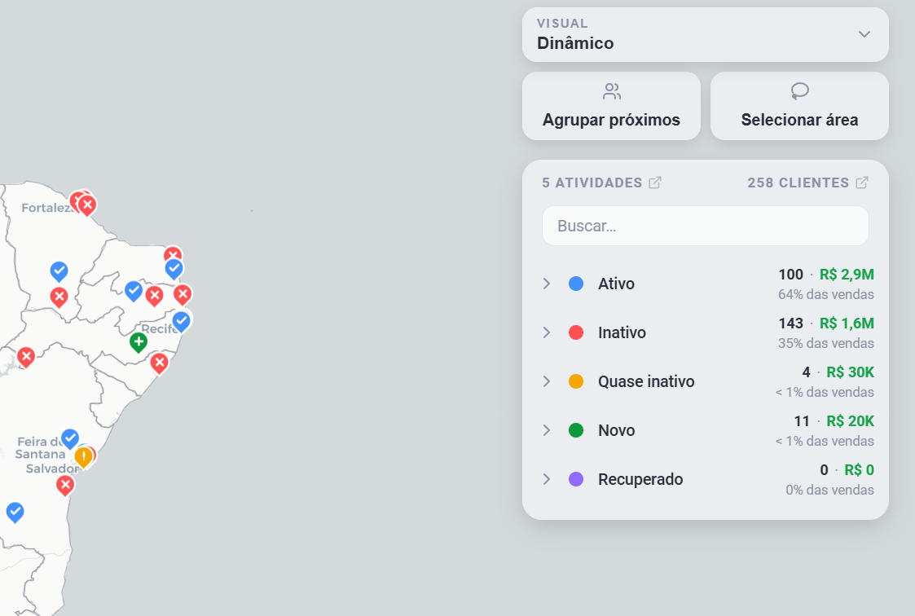Click the green plus map pin near Recife

tap(139, 342)
